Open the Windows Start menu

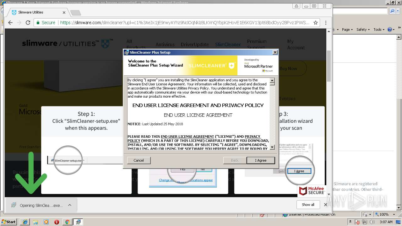click(x=9, y=222)
